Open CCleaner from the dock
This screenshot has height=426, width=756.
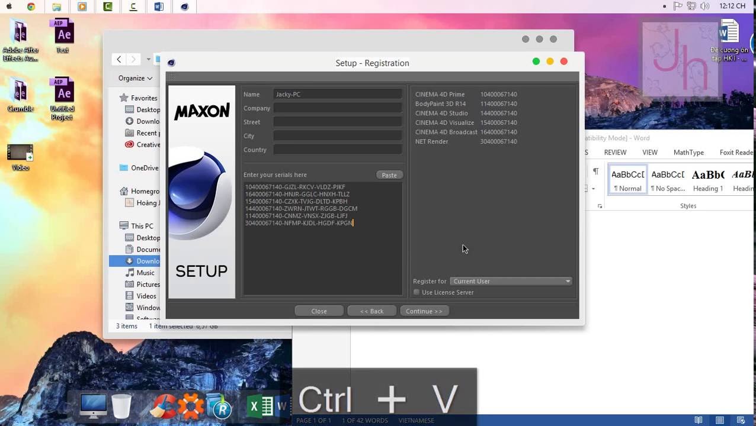tap(163, 406)
